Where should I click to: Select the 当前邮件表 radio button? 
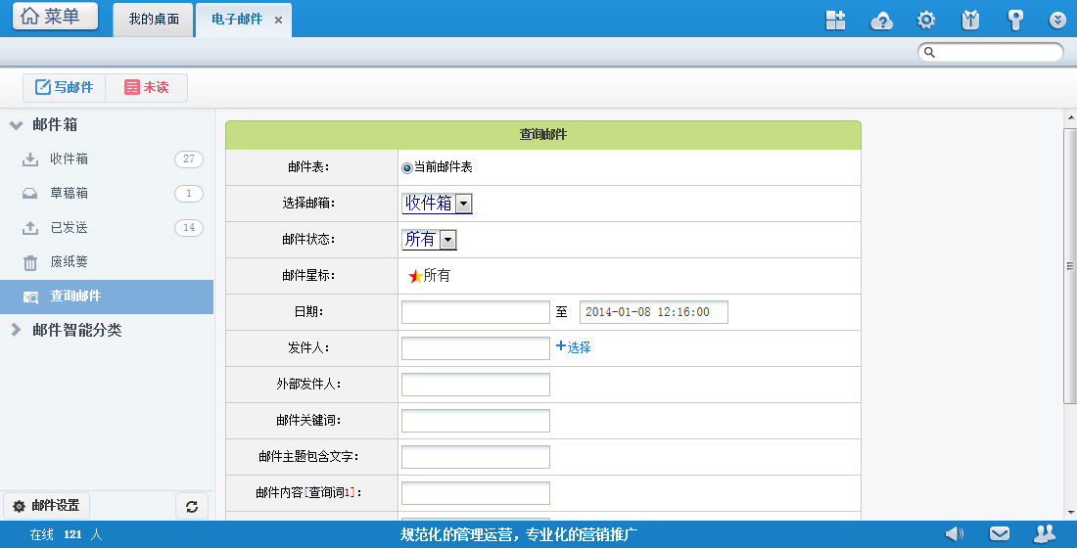(407, 167)
